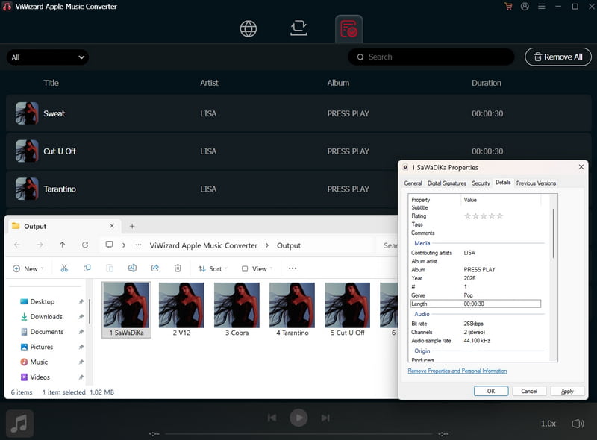Click the Title column header
The image size is (597, 440).
click(51, 83)
